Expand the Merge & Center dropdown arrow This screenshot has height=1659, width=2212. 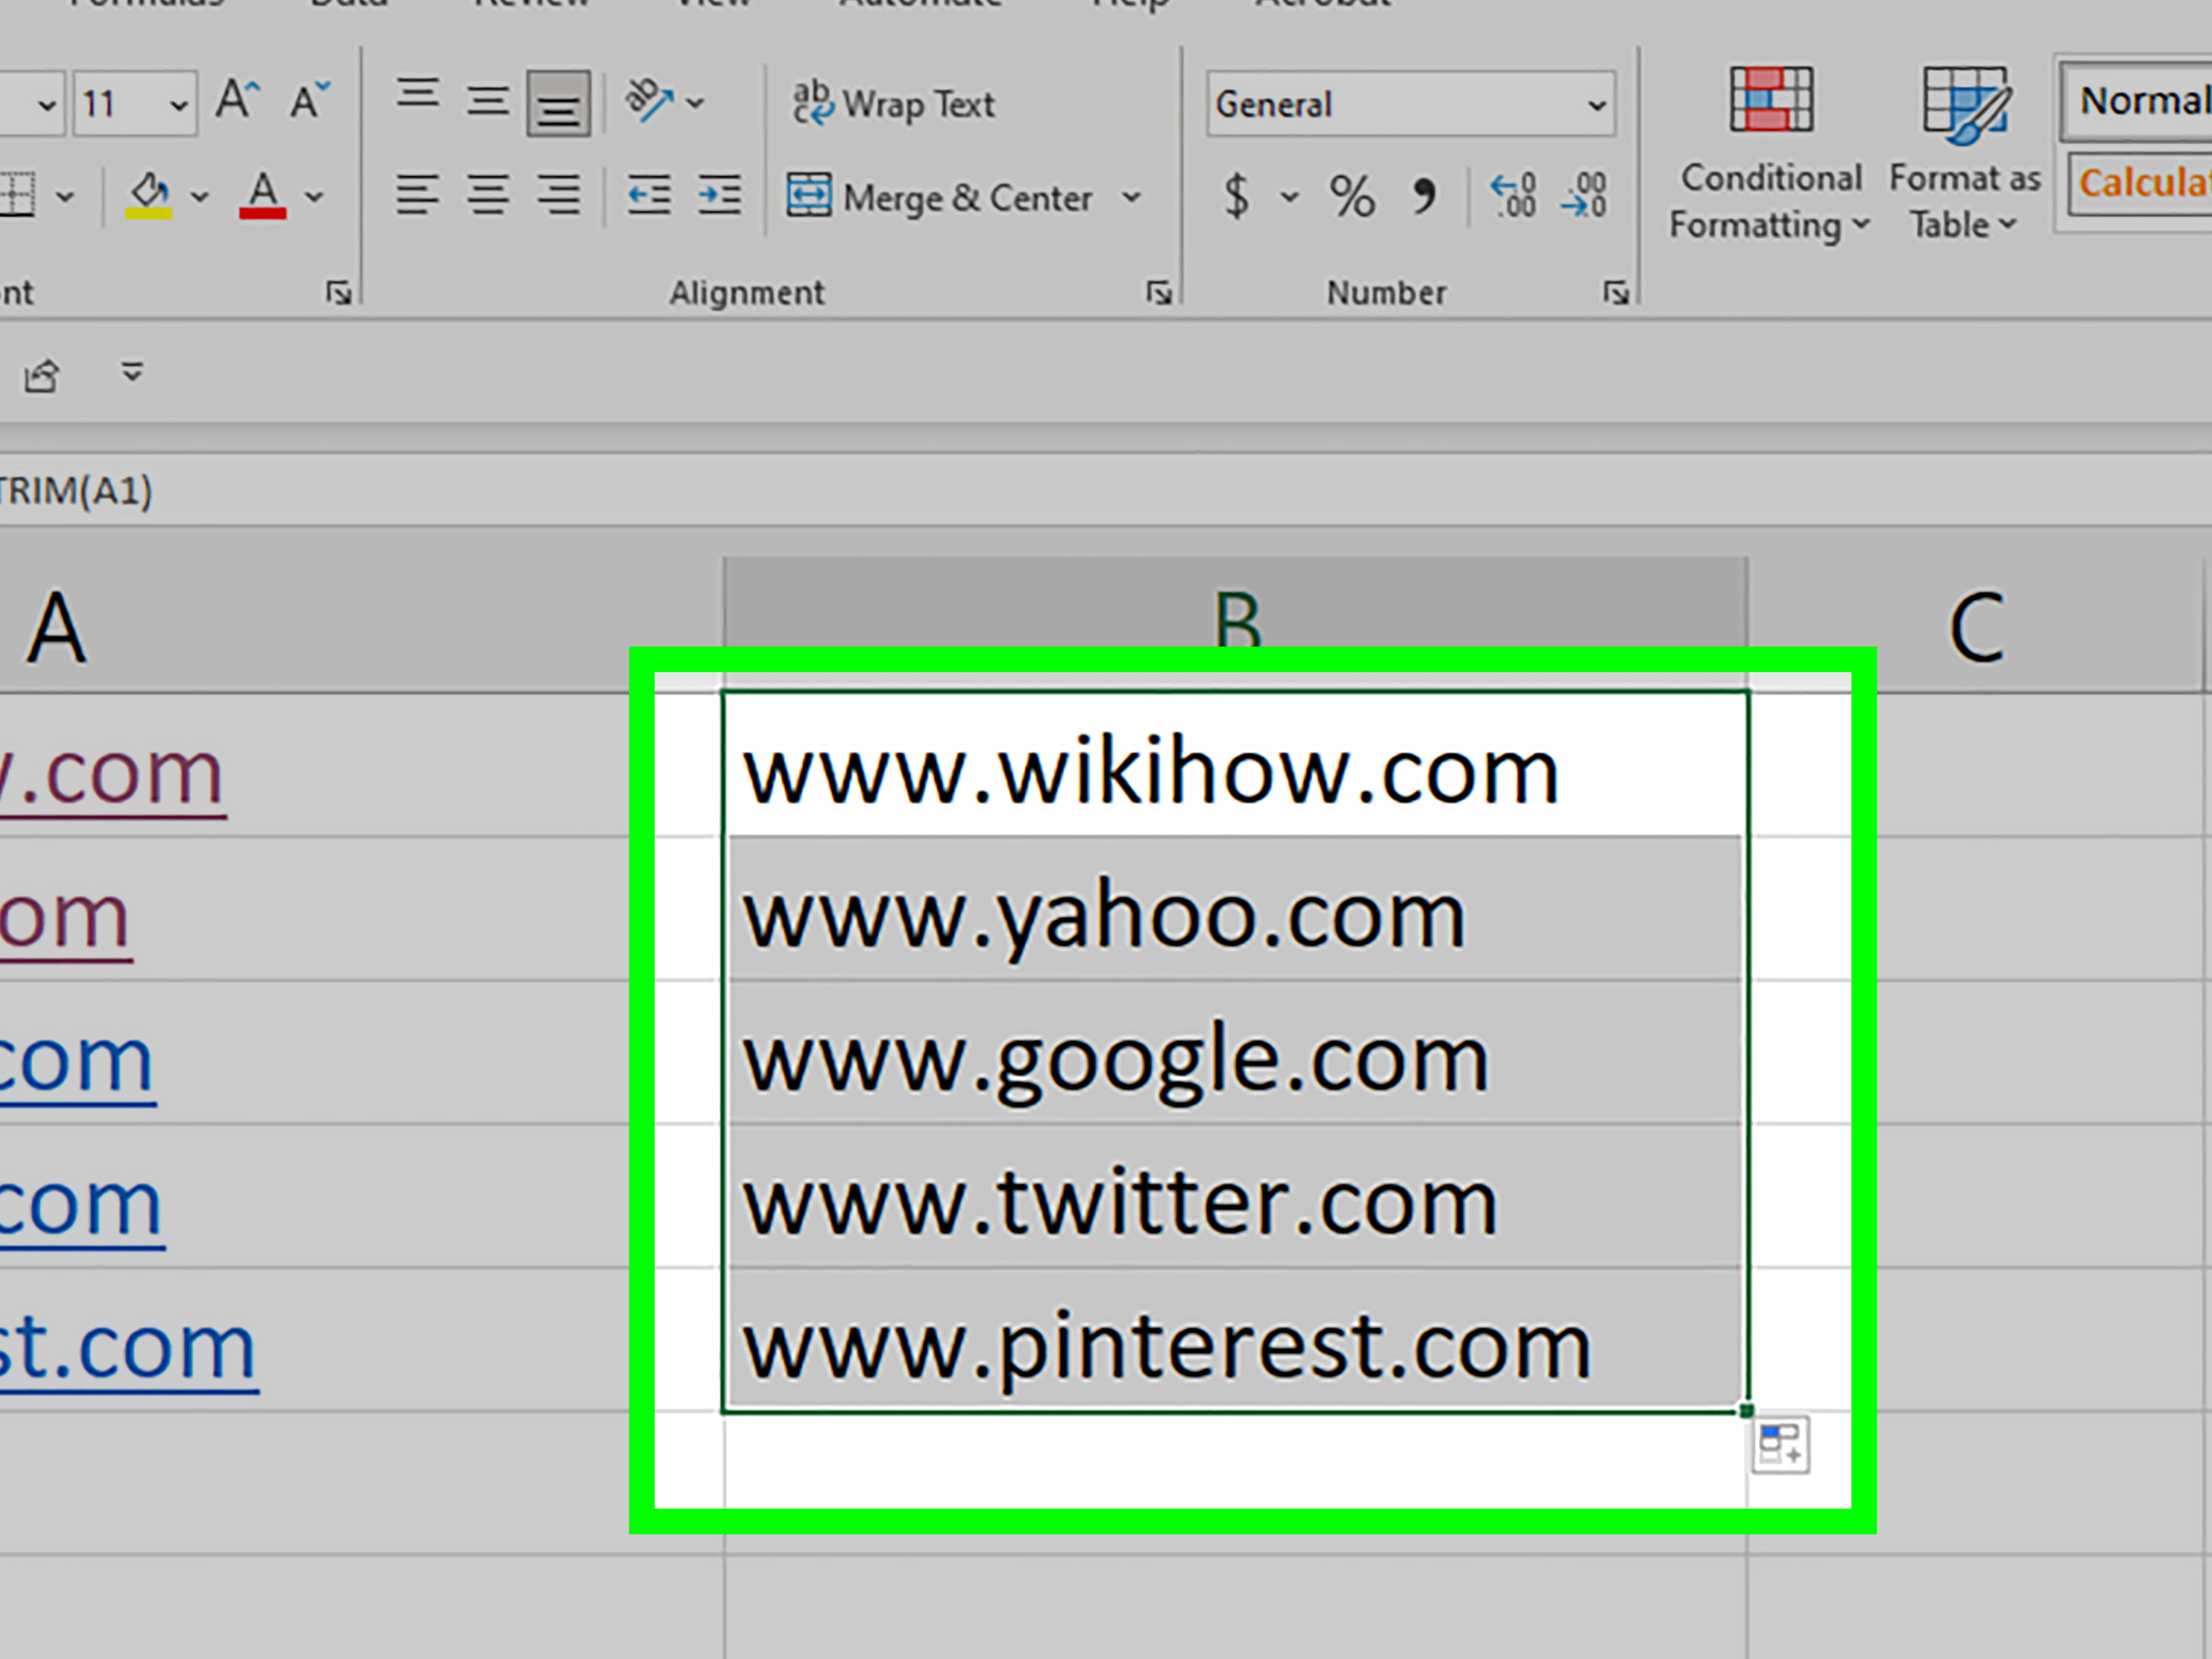1131,197
